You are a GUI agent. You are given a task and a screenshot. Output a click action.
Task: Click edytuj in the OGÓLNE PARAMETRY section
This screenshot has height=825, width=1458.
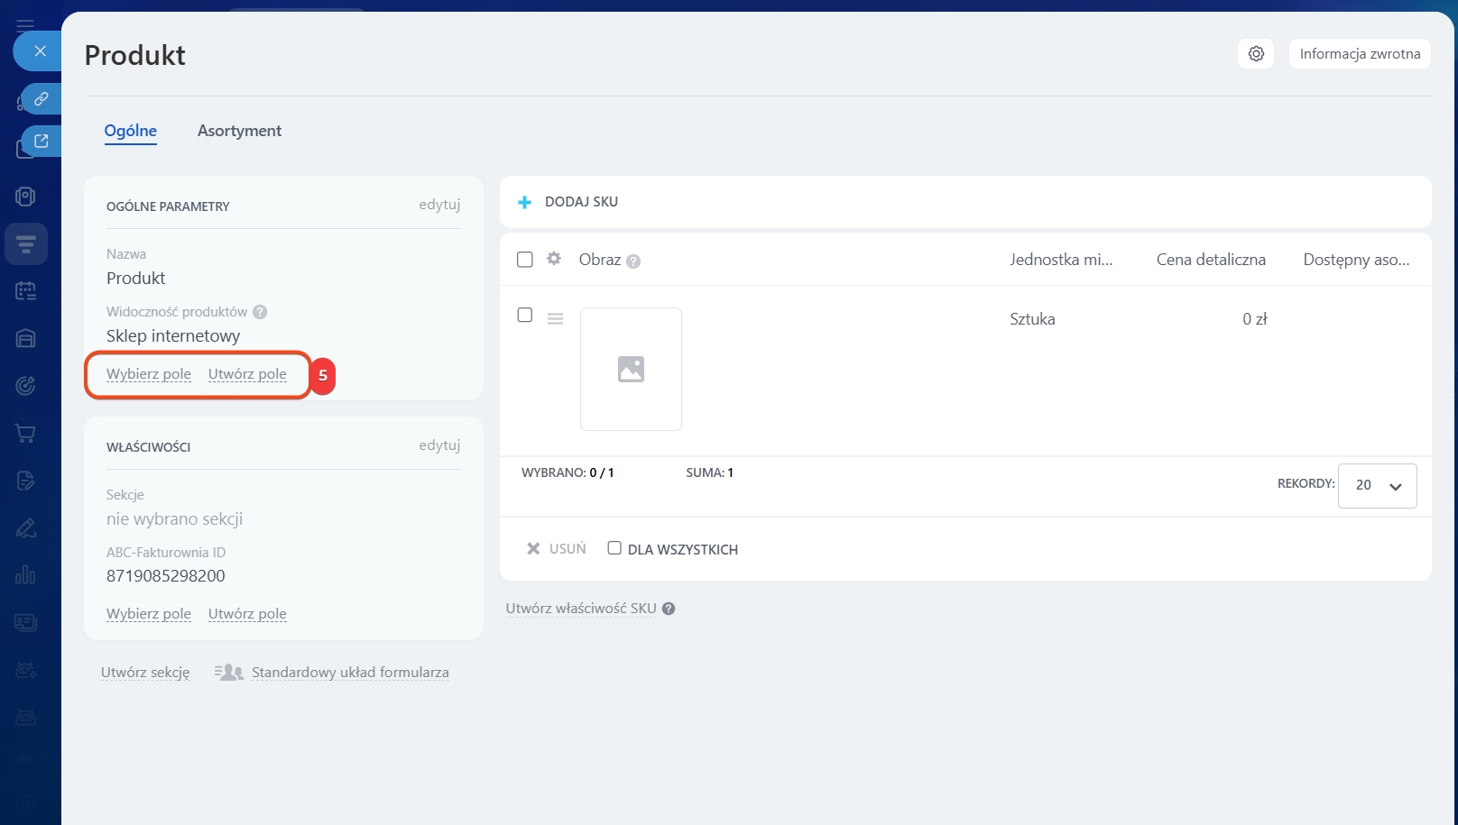(439, 205)
